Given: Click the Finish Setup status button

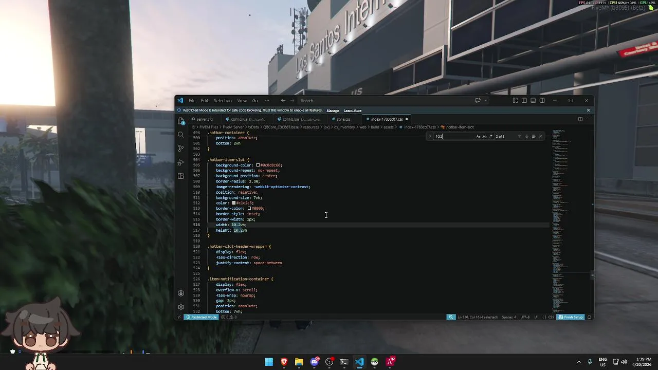Looking at the screenshot, I should tap(571, 317).
